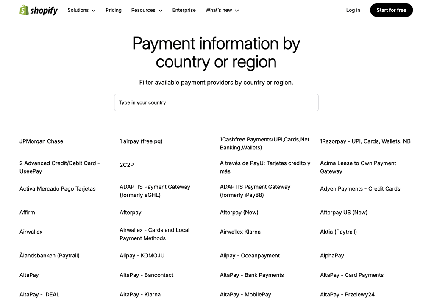Open 1Razorpay UPI, Cards, Wallets entry

point(365,141)
